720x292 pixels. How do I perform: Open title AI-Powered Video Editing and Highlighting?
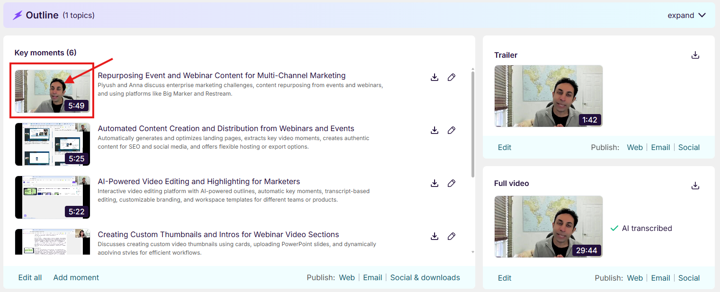(x=199, y=181)
